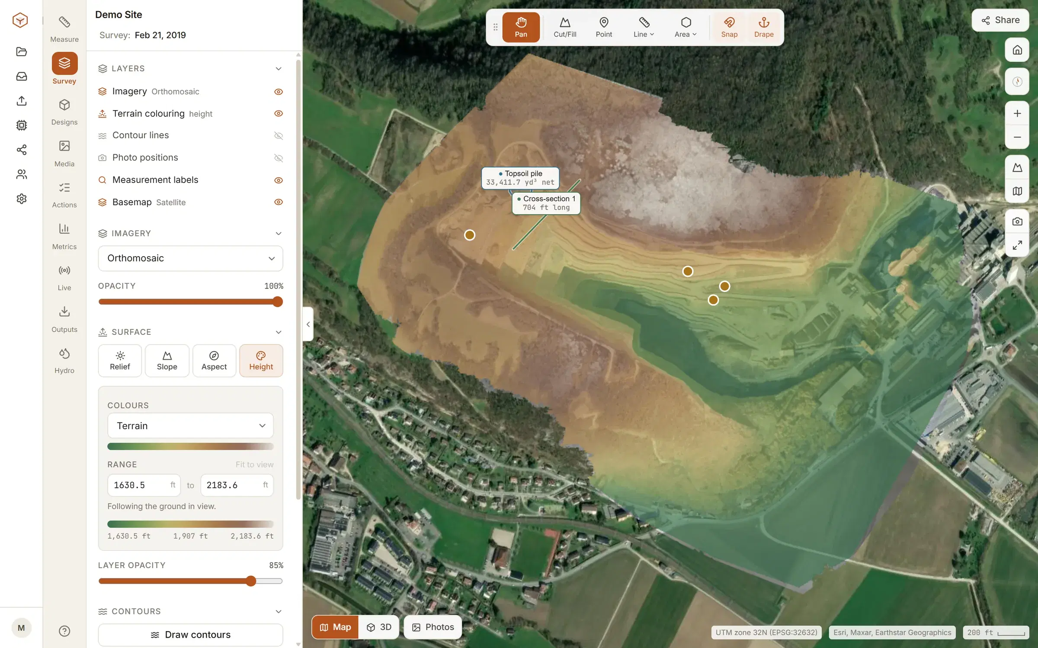Open the Media sidebar section
The image size is (1038, 648).
tap(64, 154)
